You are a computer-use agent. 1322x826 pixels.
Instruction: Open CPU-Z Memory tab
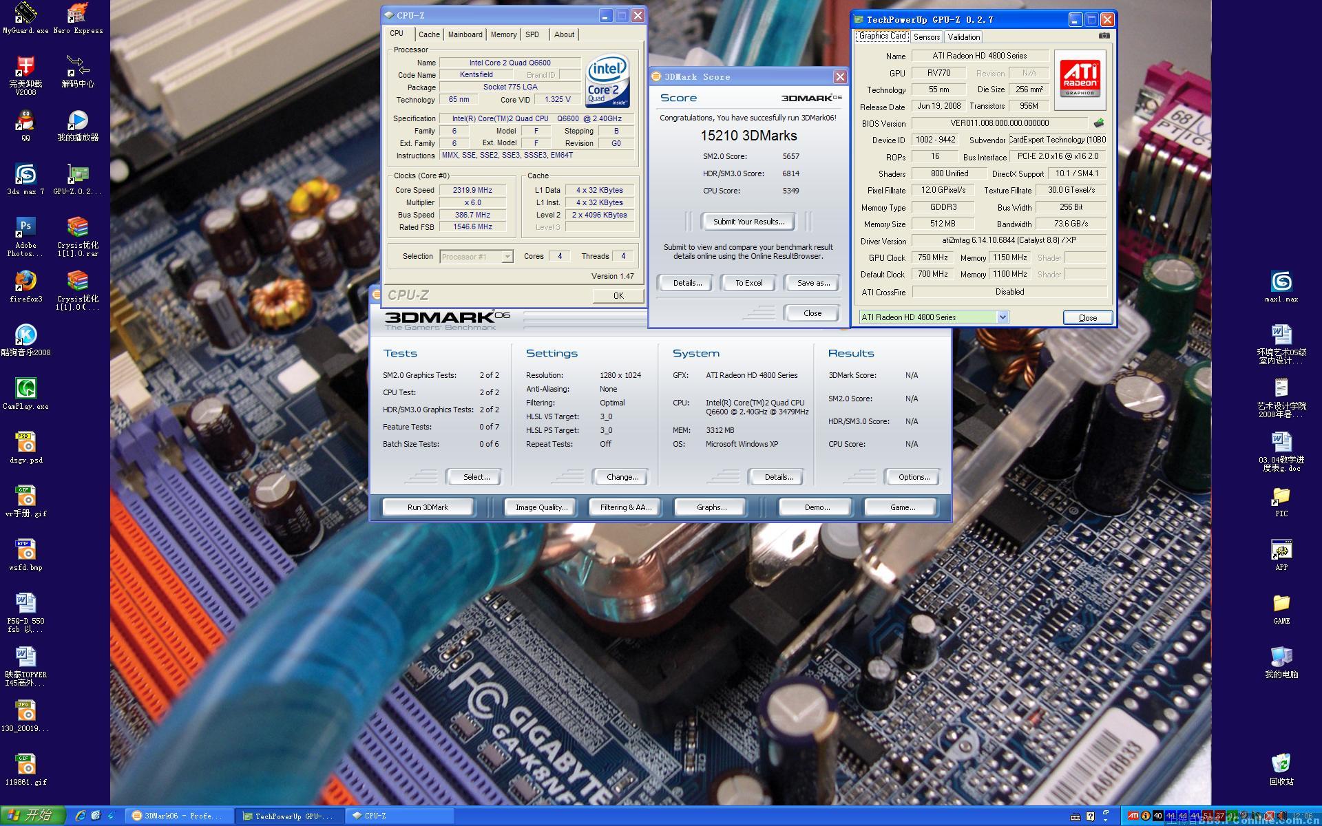503,34
